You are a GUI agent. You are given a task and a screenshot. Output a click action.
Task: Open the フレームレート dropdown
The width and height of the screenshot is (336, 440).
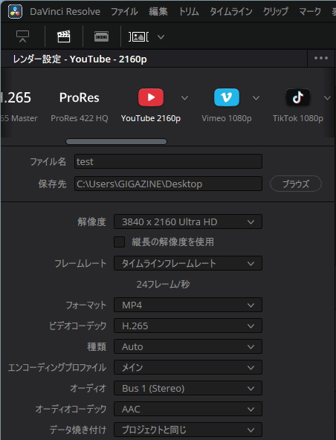point(188,263)
